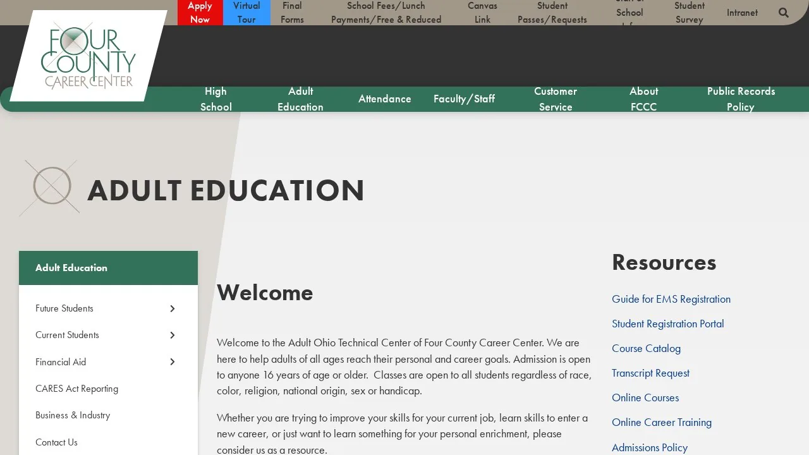Select the Adult Education sidebar header
This screenshot has height=455, width=809.
click(108, 268)
